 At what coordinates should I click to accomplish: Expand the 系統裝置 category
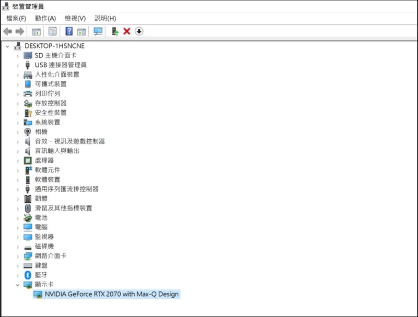click(x=18, y=123)
